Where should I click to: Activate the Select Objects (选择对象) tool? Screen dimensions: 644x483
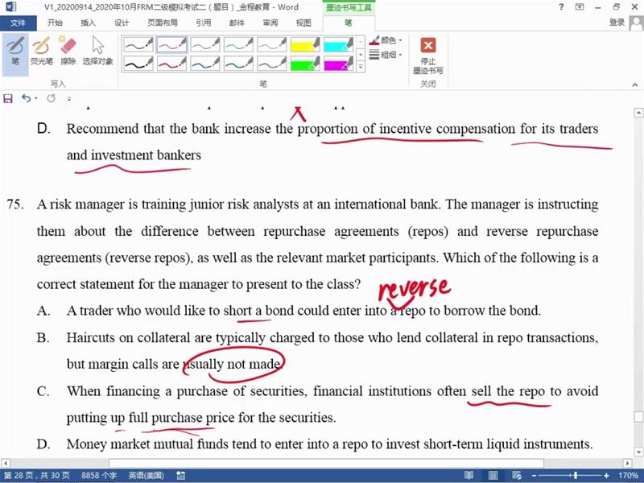point(97,51)
